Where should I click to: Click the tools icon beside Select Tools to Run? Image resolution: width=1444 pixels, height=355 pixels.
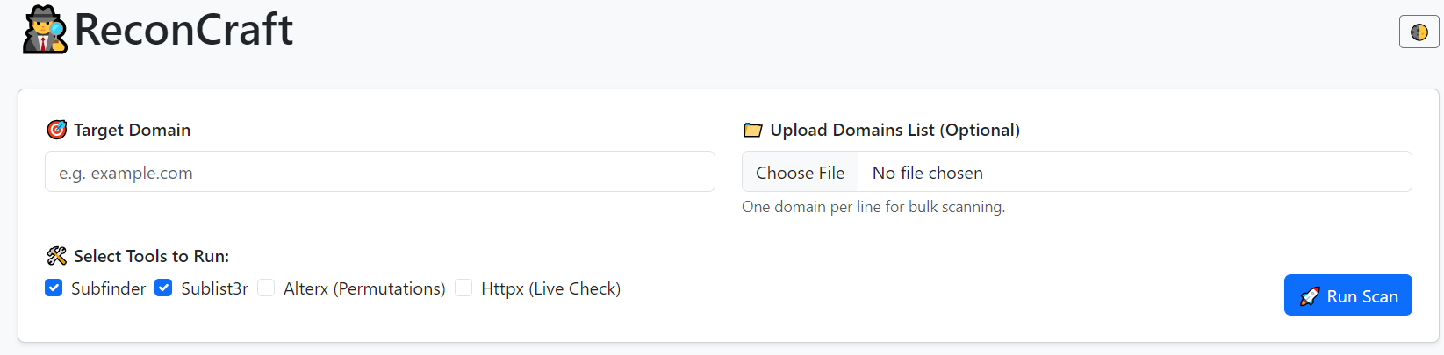point(56,256)
